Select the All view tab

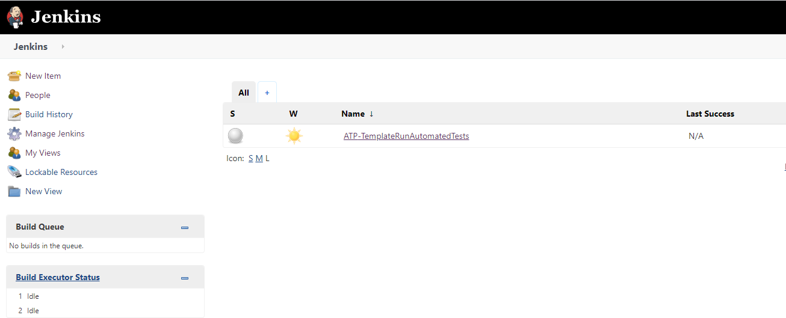(x=244, y=93)
